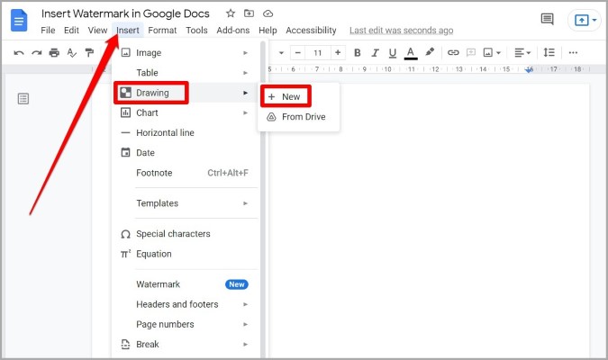Increase font size with plus button
This screenshot has height=360, width=608.
338,53
